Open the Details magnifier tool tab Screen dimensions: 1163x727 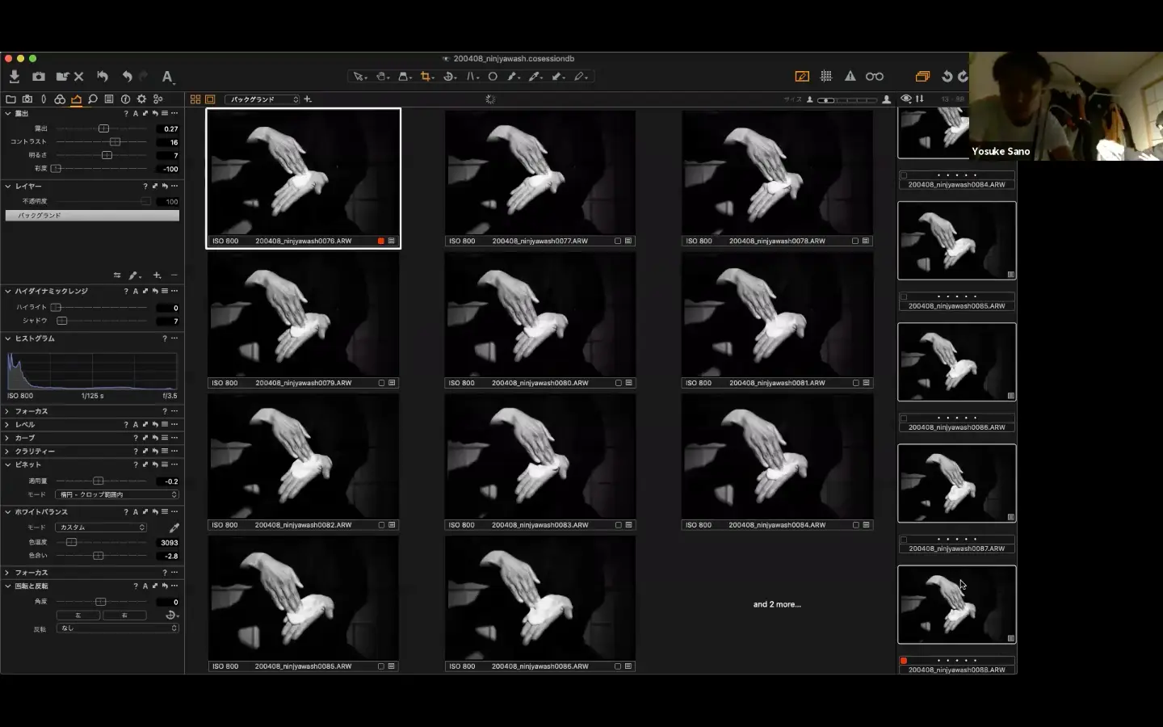93,99
